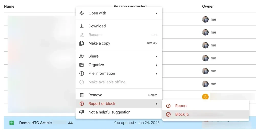Click the Share person-plus icon
Screen dimensions: 256x130
click(x=82, y=56)
